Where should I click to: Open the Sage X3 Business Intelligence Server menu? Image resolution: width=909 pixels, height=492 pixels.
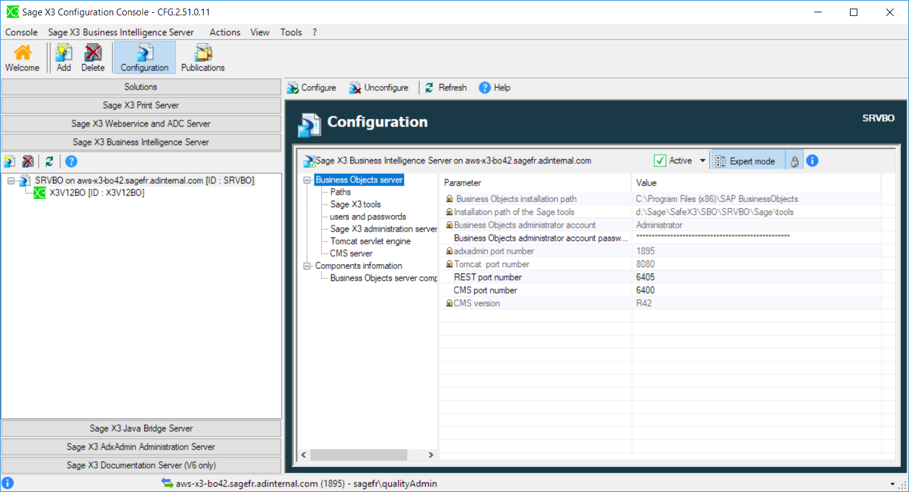121,32
